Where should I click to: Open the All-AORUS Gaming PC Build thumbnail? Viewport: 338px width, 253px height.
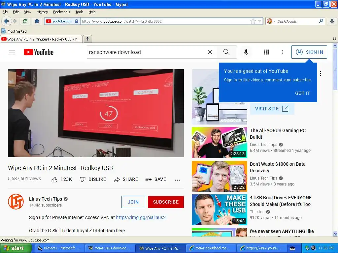(x=220, y=143)
